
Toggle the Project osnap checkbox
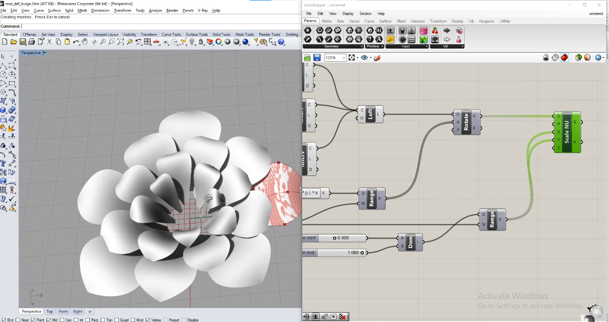[166, 320]
